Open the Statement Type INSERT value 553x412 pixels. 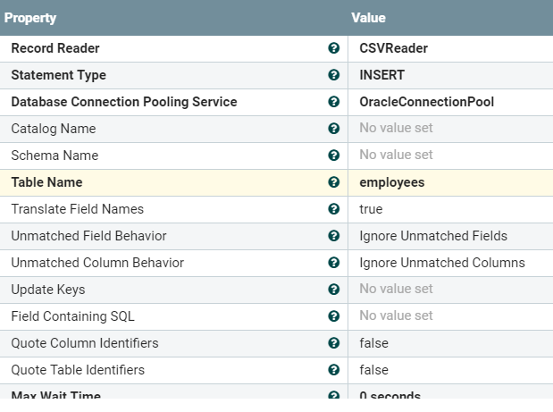point(381,75)
